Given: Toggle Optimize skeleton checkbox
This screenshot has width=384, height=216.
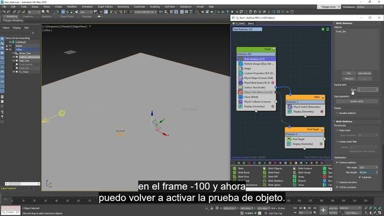Looking at the screenshot, I should [x=337, y=163].
